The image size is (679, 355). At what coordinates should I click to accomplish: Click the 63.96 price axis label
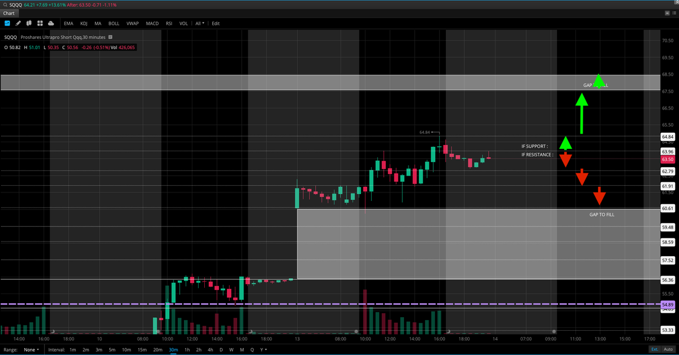[667, 152]
